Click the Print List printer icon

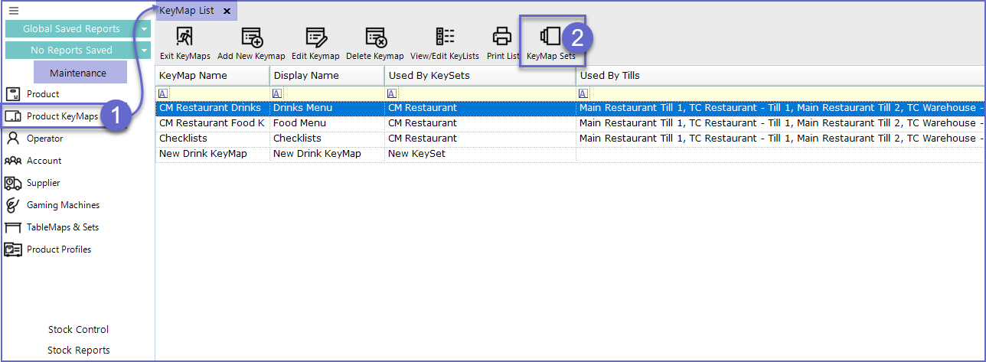(x=502, y=37)
